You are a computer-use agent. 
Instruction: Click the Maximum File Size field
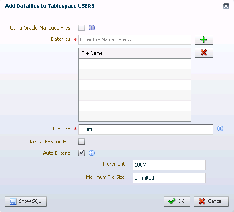click(x=169, y=178)
